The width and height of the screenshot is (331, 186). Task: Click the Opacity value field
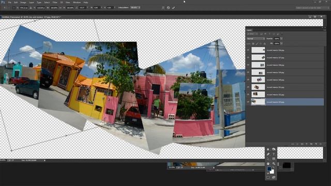coord(277,39)
